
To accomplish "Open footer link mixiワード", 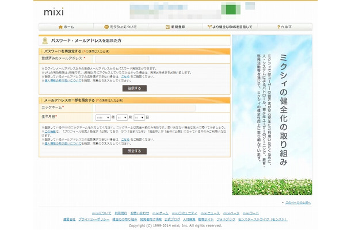I will tap(251, 213).
